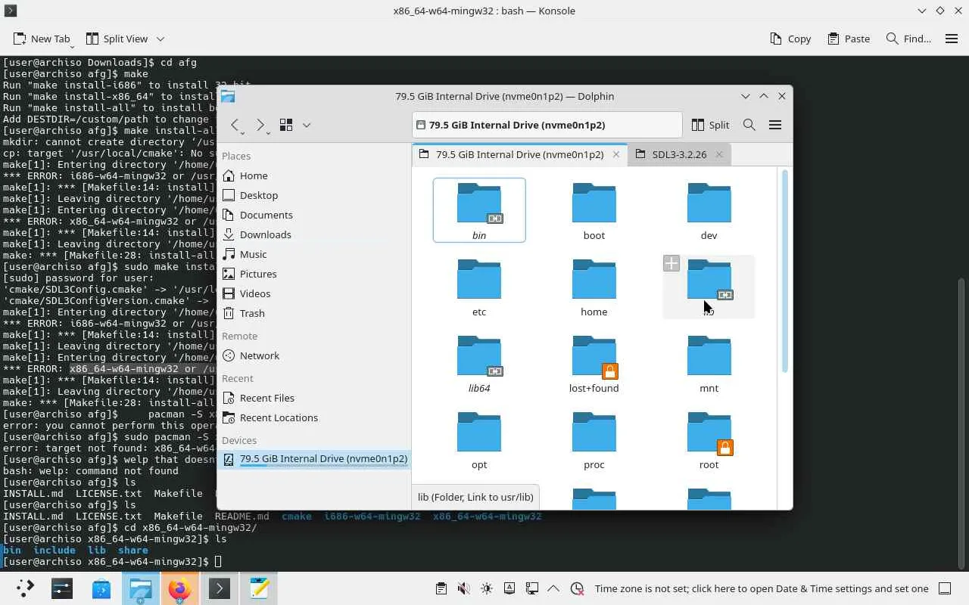This screenshot has height=605, width=969.
Task: Click the muted volume tray icon
Action: click(x=464, y=588)
